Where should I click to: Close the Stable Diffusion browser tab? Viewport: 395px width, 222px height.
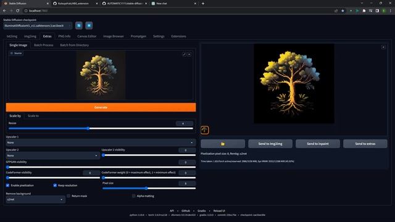tap(48, 4)
